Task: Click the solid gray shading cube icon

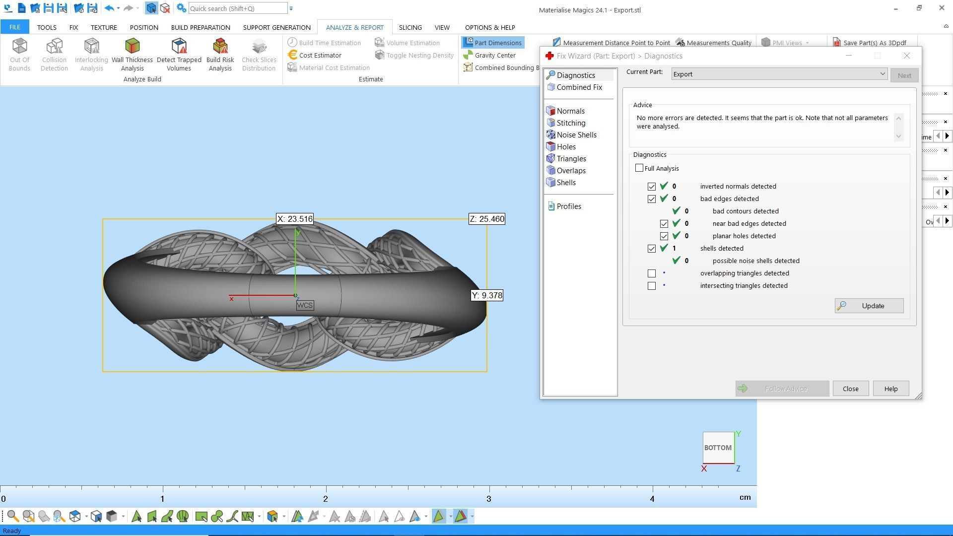Action: tap(112, 517)
